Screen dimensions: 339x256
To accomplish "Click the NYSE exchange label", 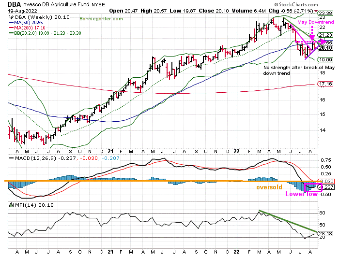I will pos(98,5).
